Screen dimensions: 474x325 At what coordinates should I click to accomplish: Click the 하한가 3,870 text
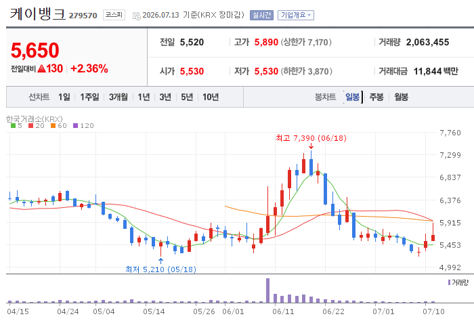(x=307, y=71)
